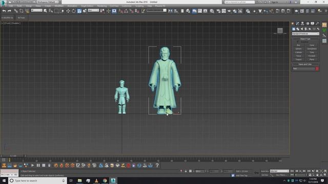Image resolution: width=328 pixels, height=184 pixels.
Task: Open Edit Named Selection Sets
Action: [x=143, y=11]
